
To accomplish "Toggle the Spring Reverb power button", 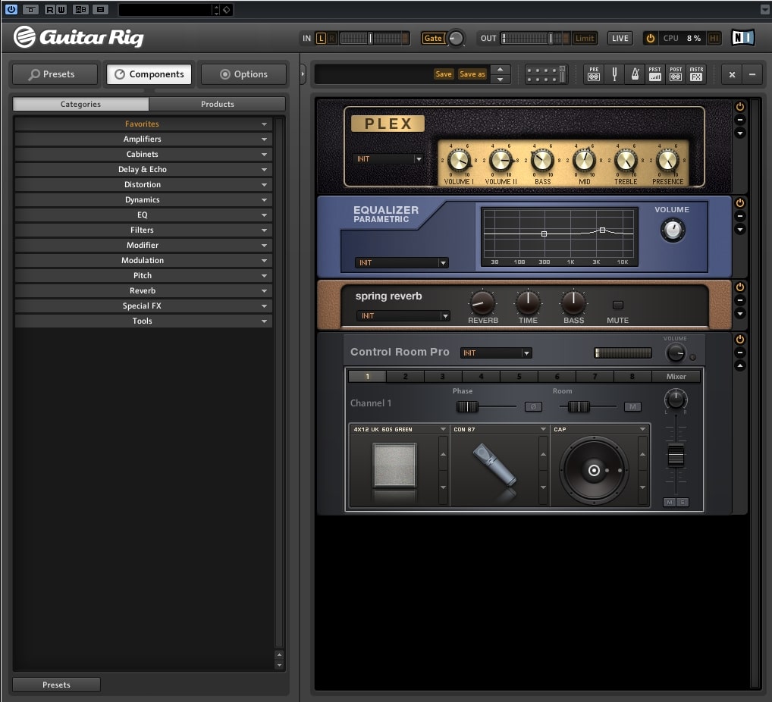I will (x=739, y=287).
